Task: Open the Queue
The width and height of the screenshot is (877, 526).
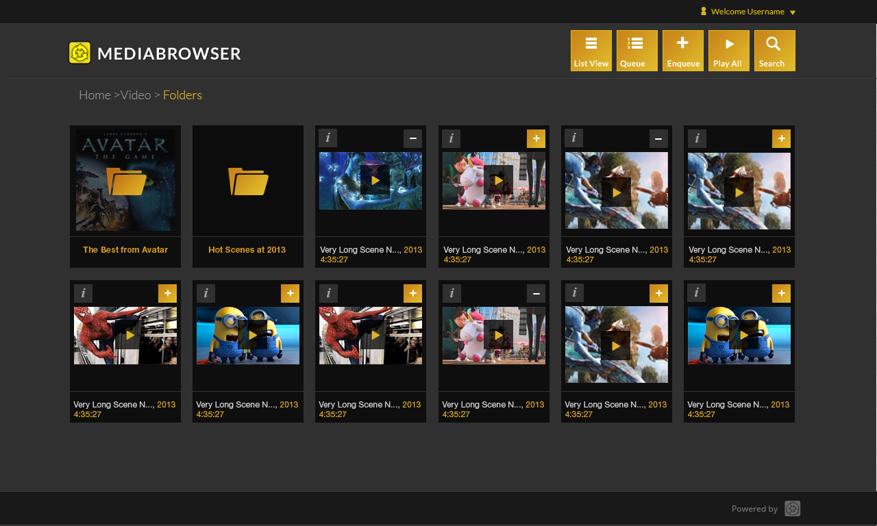Action: (x=637, y=51)
